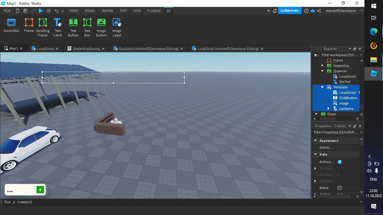The height and width of the screenshot is (215, 383).
Task: Switch to the AVATAR ribbon tab
Action: click(x=107, y=11)
